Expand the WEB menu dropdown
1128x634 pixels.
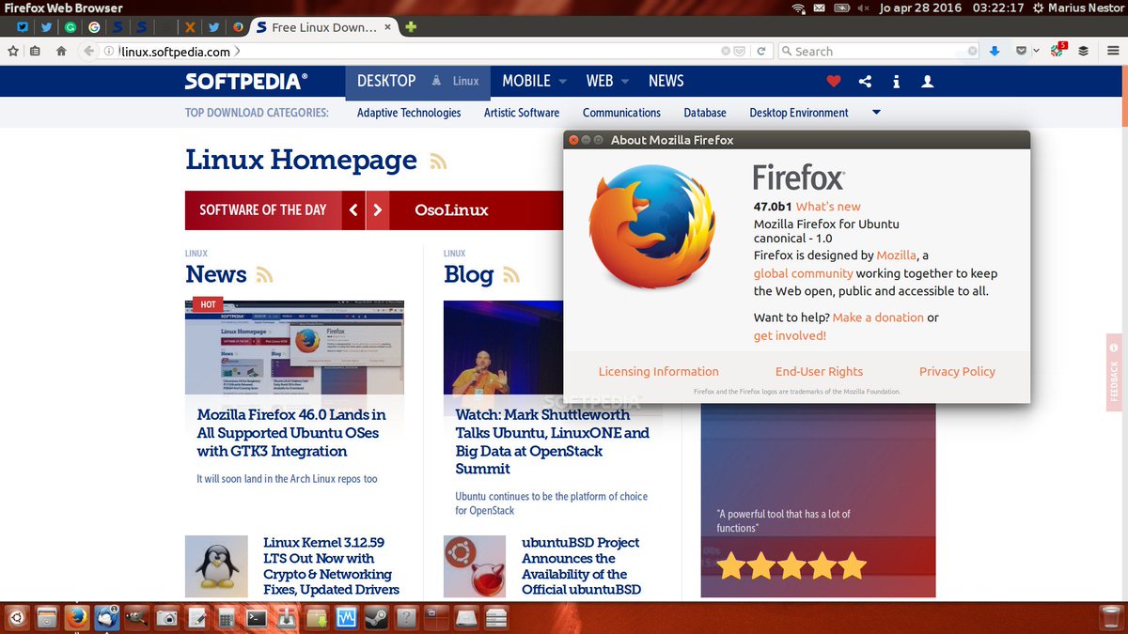click(625, 82)
